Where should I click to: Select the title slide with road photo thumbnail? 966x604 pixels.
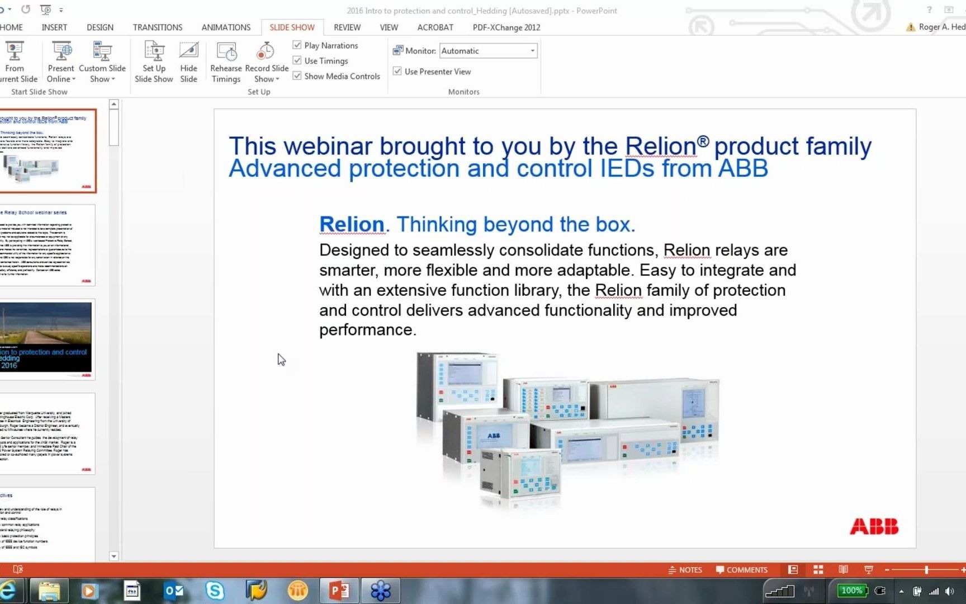(48, 339)
